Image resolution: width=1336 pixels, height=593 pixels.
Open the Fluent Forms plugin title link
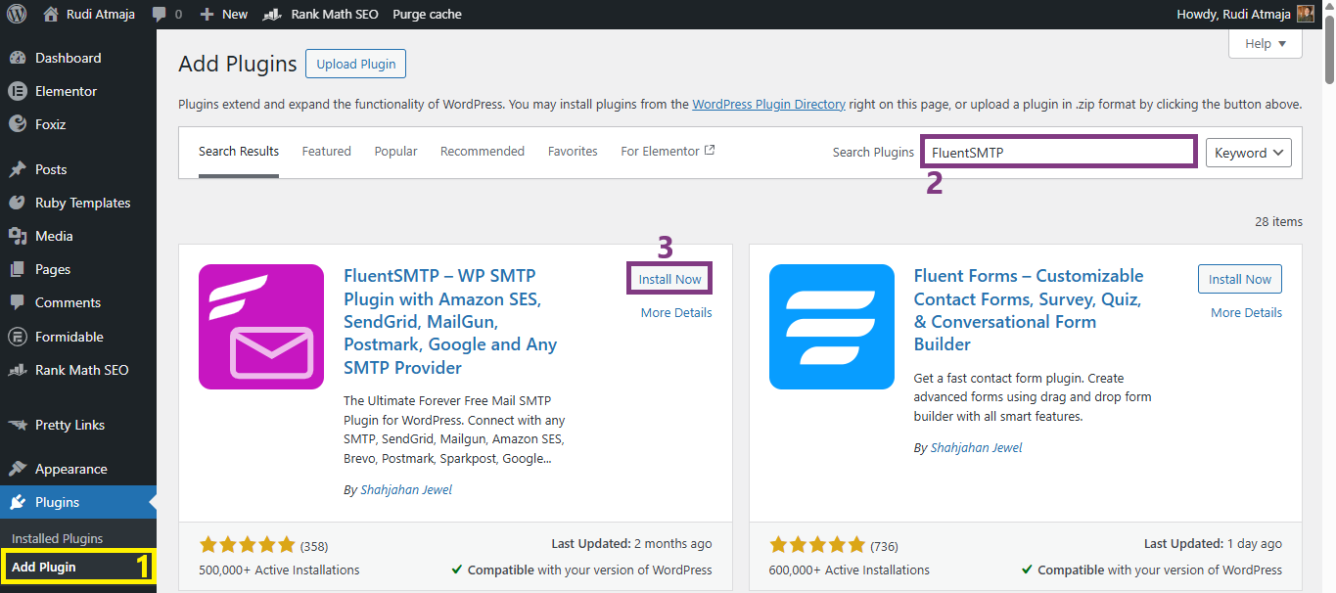[x=1029, y=309]
